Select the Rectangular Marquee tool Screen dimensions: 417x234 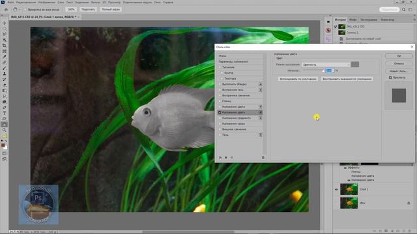click(5, 29)
